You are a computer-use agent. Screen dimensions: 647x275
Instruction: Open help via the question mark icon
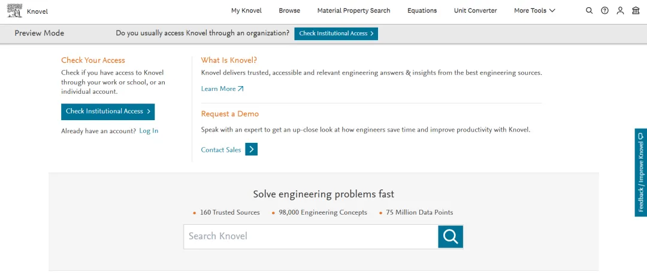coord(604,11)
